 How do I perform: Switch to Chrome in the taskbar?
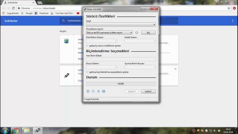click(x=16, y=131)
